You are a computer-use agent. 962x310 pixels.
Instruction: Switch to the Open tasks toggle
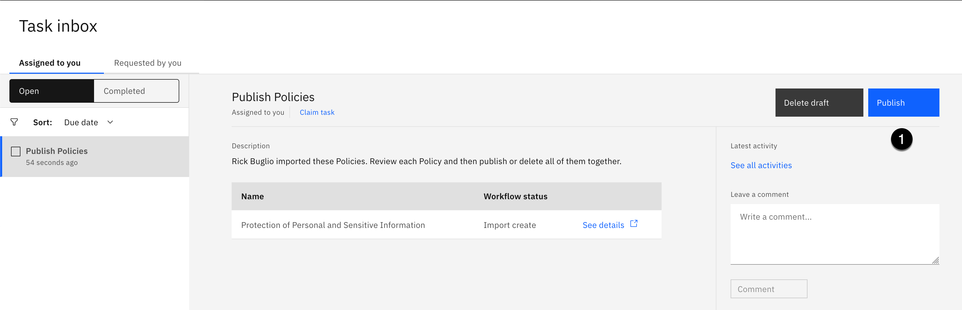pos(52,91)
